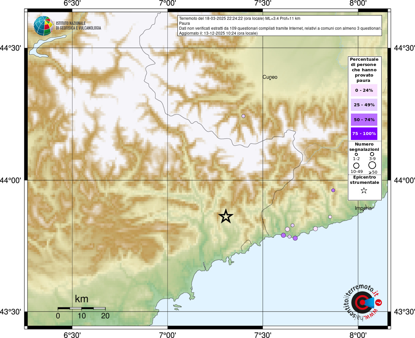
Task: Select the epicenter star on the map
Action: click(226, 217)
